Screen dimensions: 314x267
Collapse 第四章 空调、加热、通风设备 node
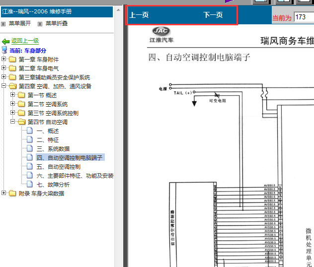(3, 85)
